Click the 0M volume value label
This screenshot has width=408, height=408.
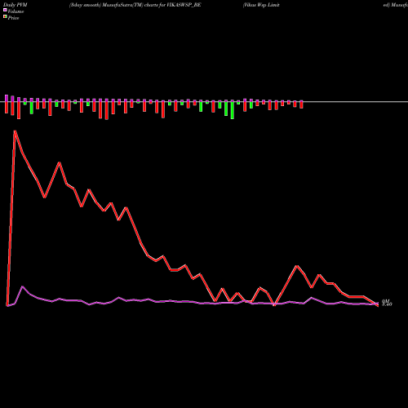tap(385, 301)
